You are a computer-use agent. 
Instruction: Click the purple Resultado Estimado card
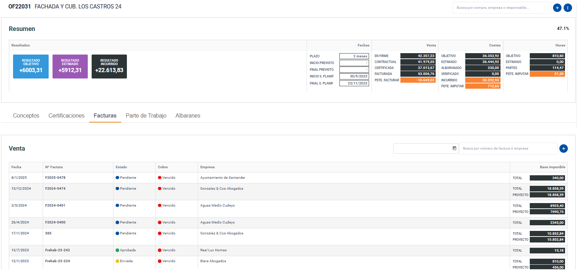point(70,67)
